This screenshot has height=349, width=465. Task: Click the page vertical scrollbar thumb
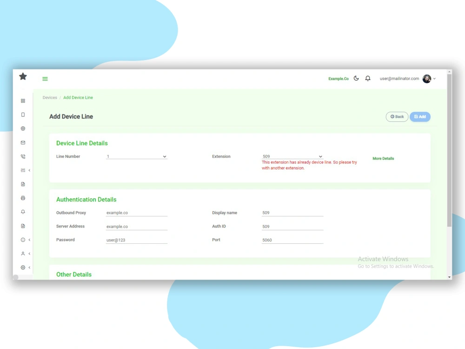tap(449, 151)
